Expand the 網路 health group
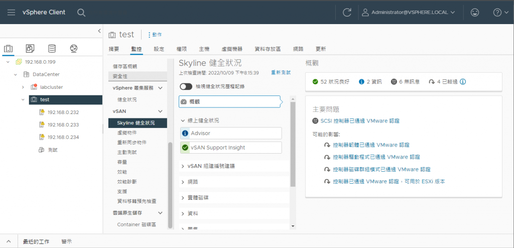This screenshot has width=514, height=248. 183,182
